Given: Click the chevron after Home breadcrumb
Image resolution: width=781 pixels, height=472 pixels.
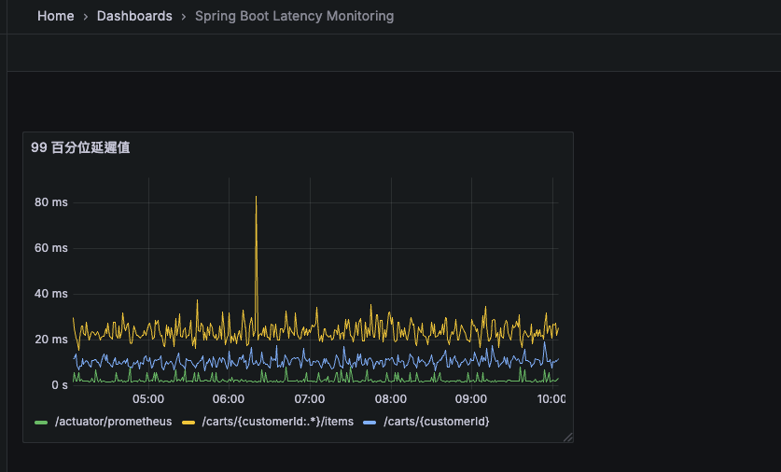Looking at the screenshot, I should point(86,16).
